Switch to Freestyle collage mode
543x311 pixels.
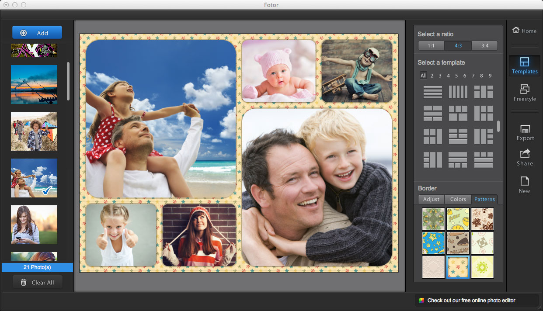click(x=525, y=93)
